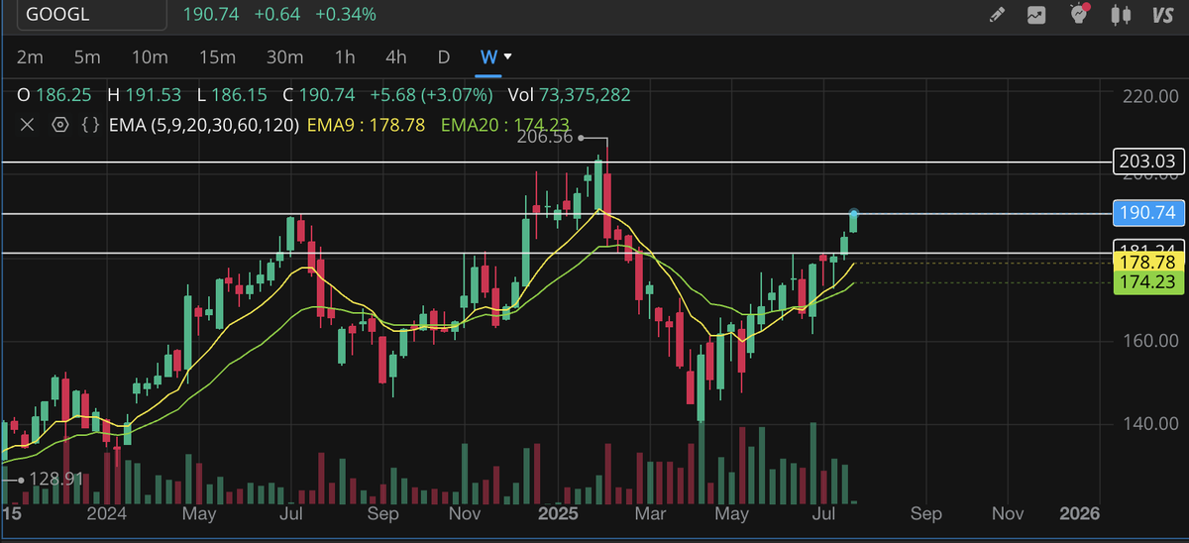
Task: Remove the EMA indicator with X
Action: point(27,125)
